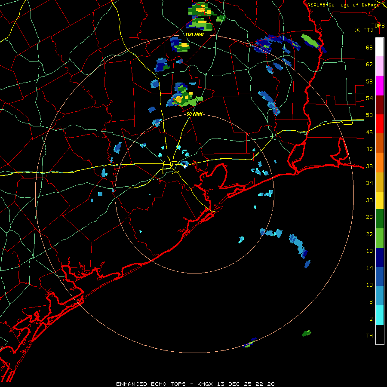Screen dimensions: 387x387
Task: Click the 62 legend value
Action: (369, 64)
